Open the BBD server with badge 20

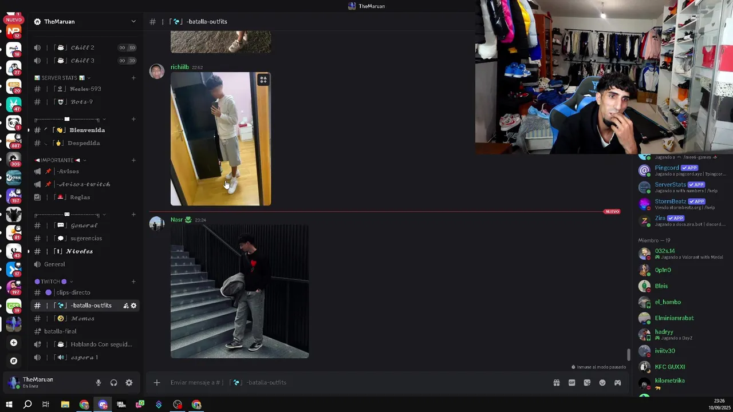click(x=14, y=86)
